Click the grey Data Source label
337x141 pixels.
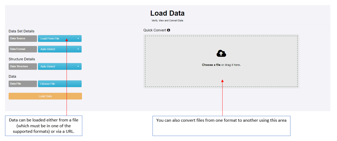23,39
